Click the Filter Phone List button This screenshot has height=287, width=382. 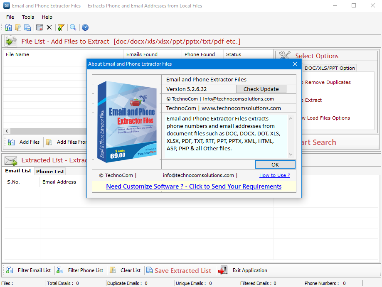(x=80, y=270)
